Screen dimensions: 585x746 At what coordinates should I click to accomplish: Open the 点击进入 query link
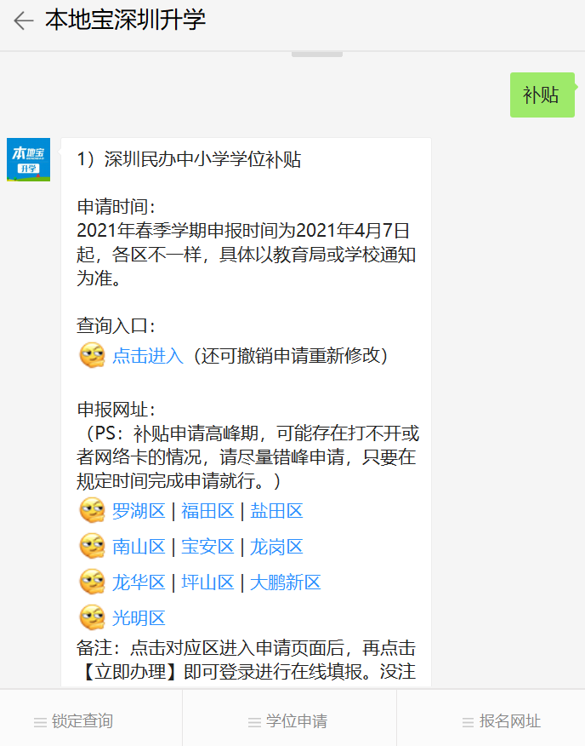click(x=148, y=356)
